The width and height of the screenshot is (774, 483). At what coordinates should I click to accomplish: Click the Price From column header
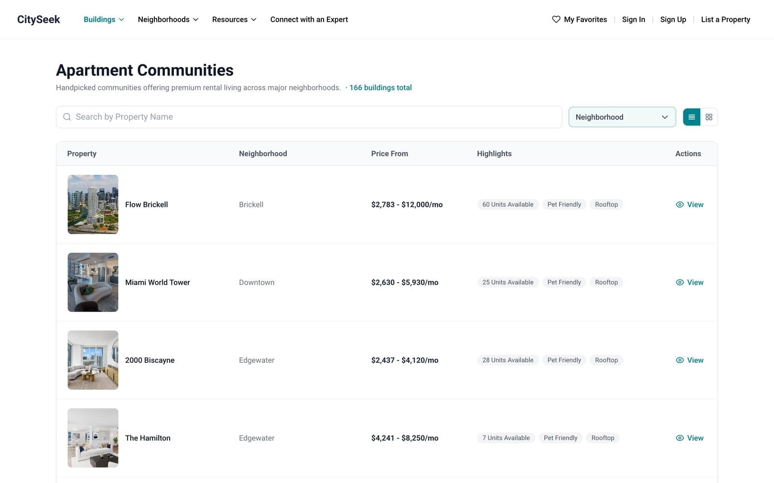pyautogui.click(x=389, y=154)
